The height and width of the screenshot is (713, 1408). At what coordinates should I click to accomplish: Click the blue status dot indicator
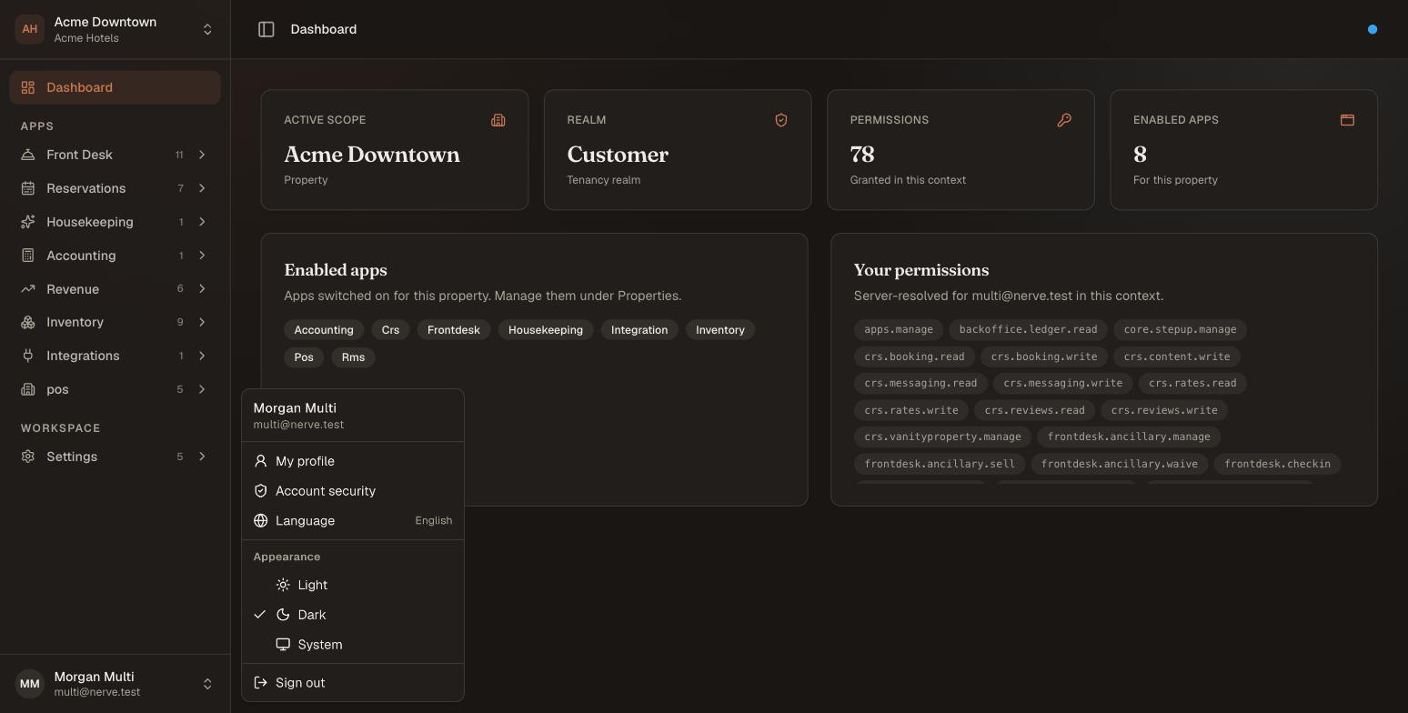pos(1373,29)
